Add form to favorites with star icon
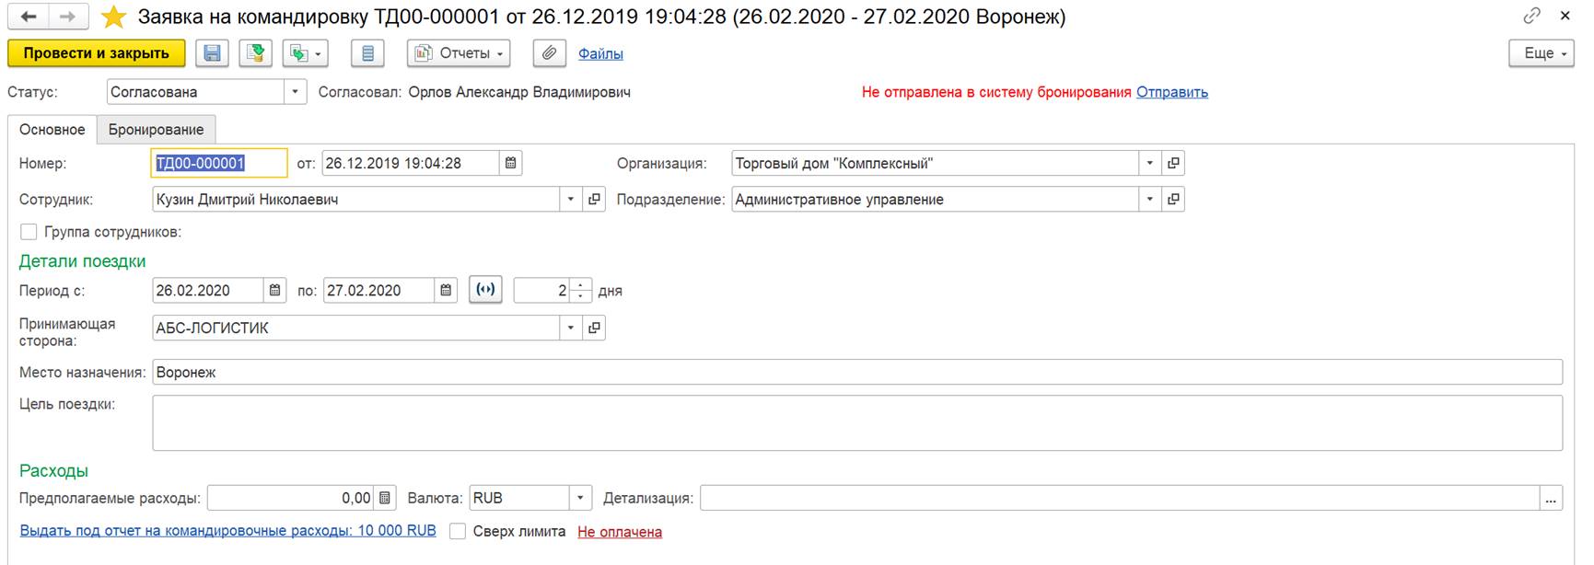The width and height of the screenshot is (1594, 565). [113, 17]
